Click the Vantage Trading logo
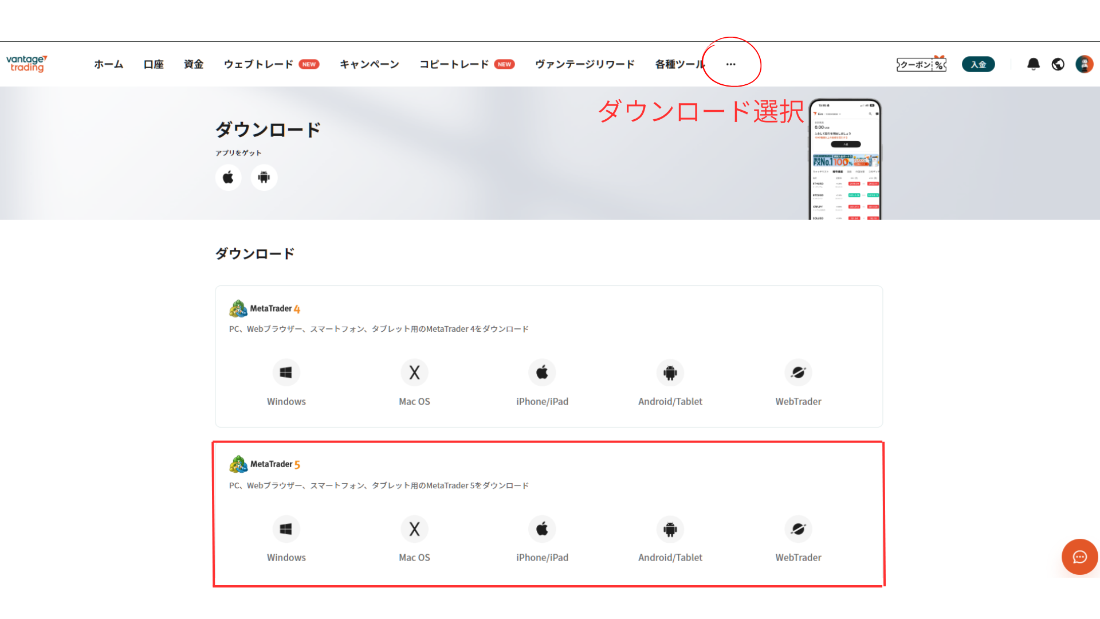 pos(26,64)
